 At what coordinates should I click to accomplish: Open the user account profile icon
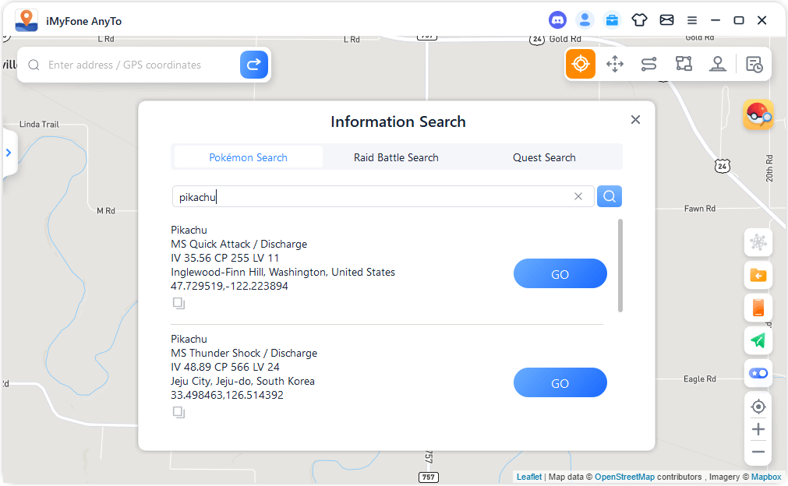click(x=585, y=20)
